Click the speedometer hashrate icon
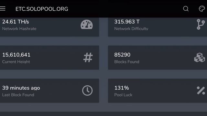The height and width of the screenshot is (116, 207). click(87, 24)
